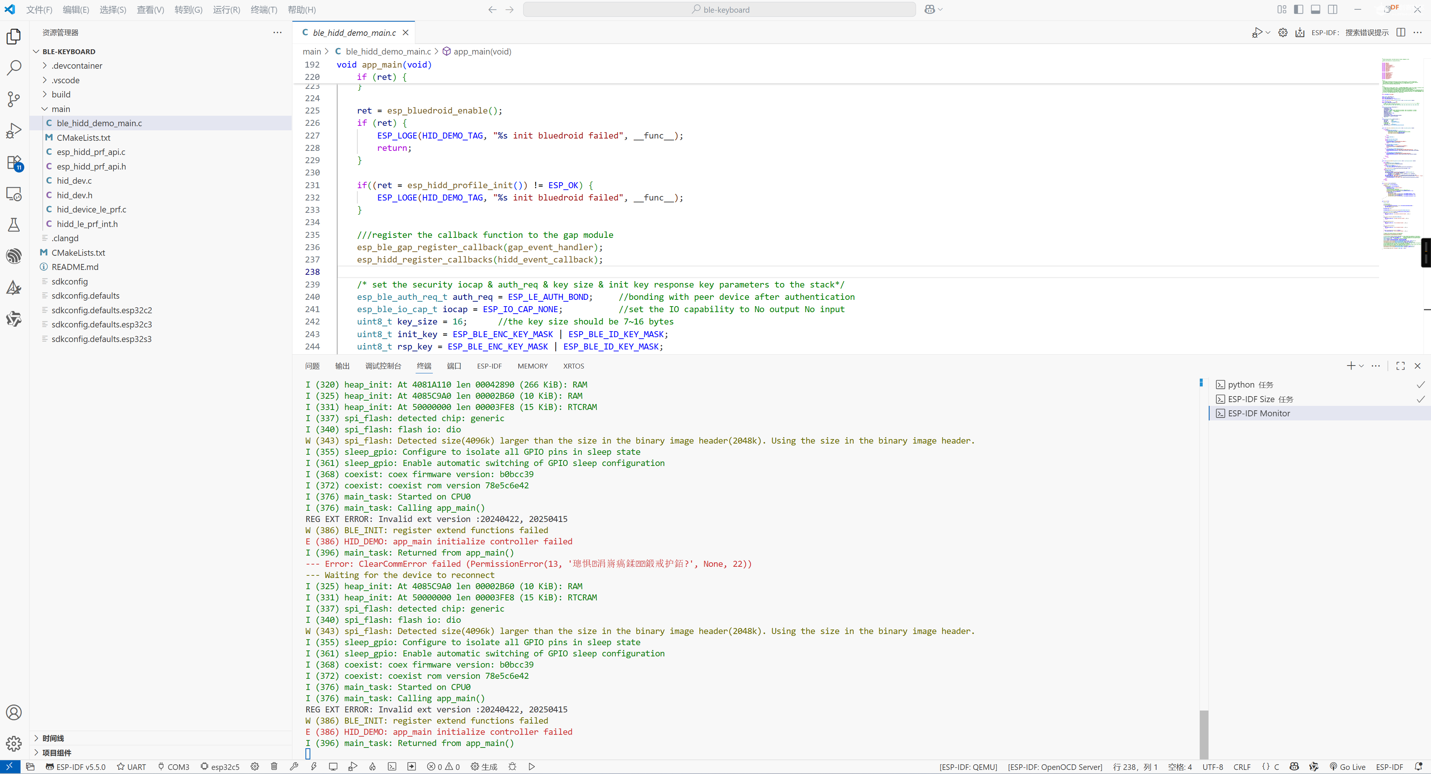Click the ESP-IDF flash lightning icon
Image resolution: width=1431 pixels, height=774 pixels.
(x=314, y=766)
